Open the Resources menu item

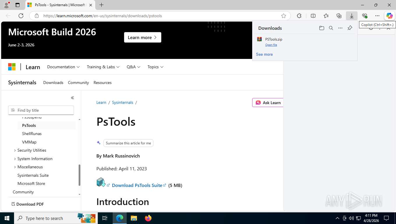pos(102,83)
